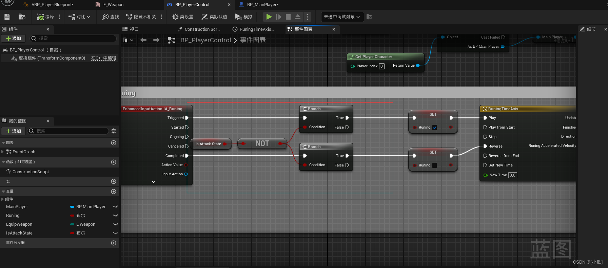Switch to BP_MianPlayer tab
Image resolution: width=608 pixels, height=268 pixels.
click(x=263, y=5)
